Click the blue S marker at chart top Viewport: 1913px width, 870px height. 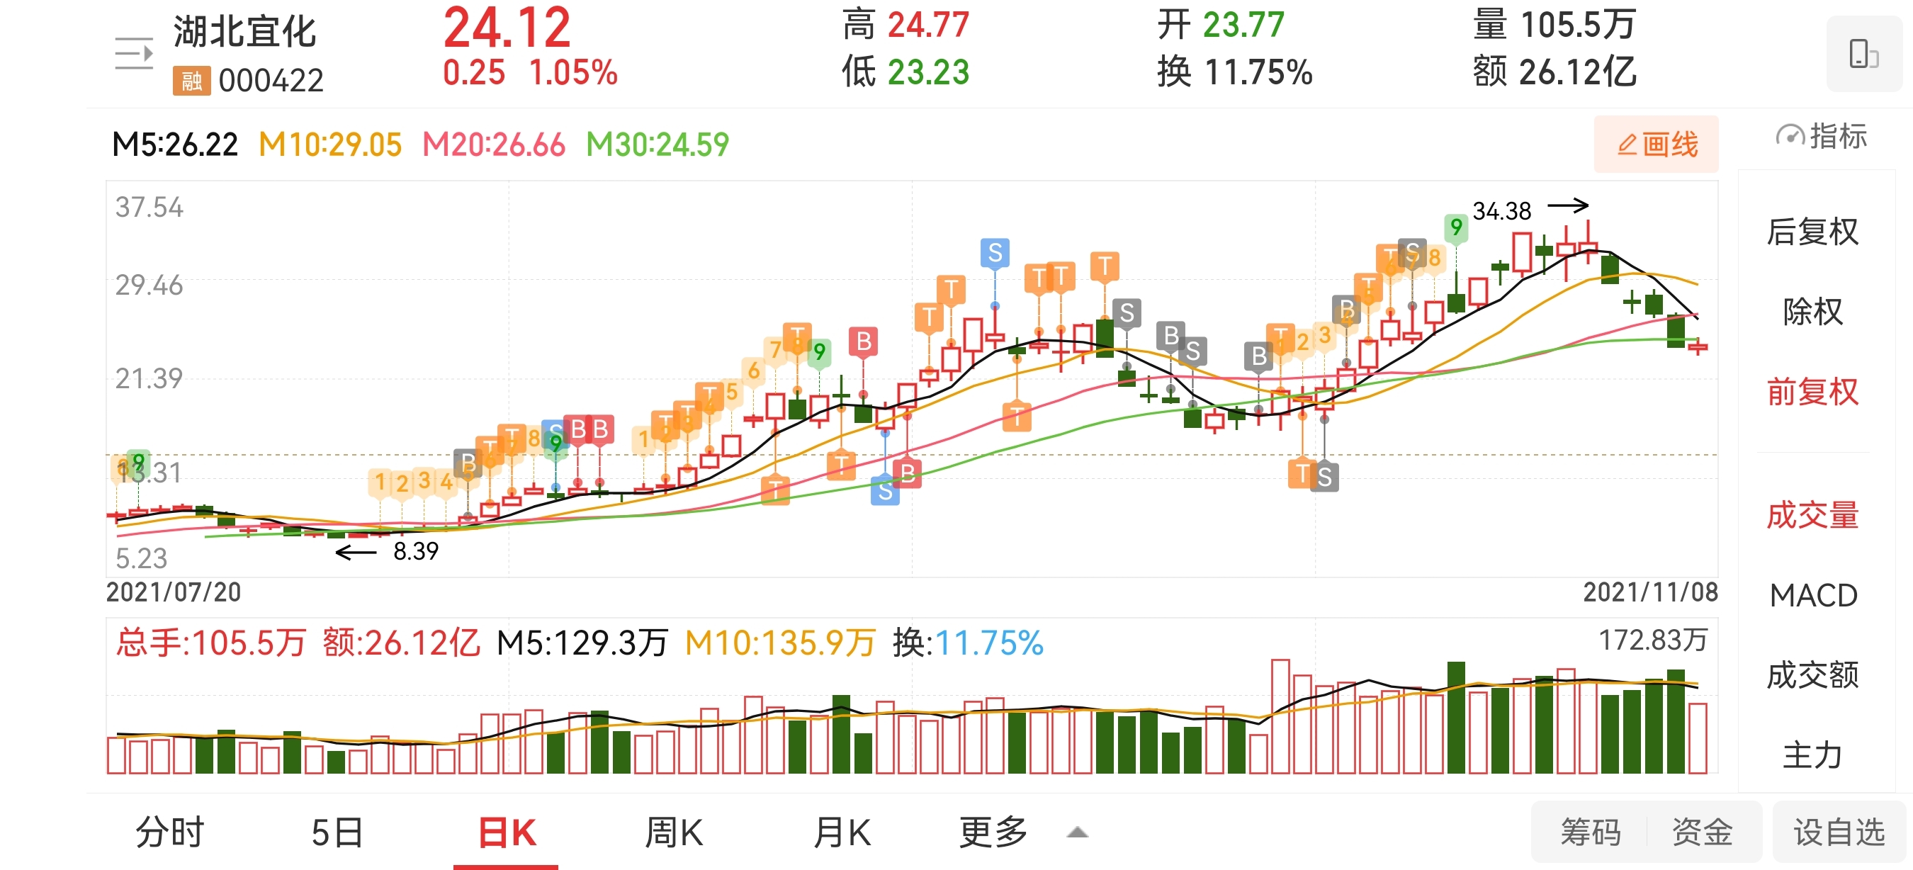994,253
